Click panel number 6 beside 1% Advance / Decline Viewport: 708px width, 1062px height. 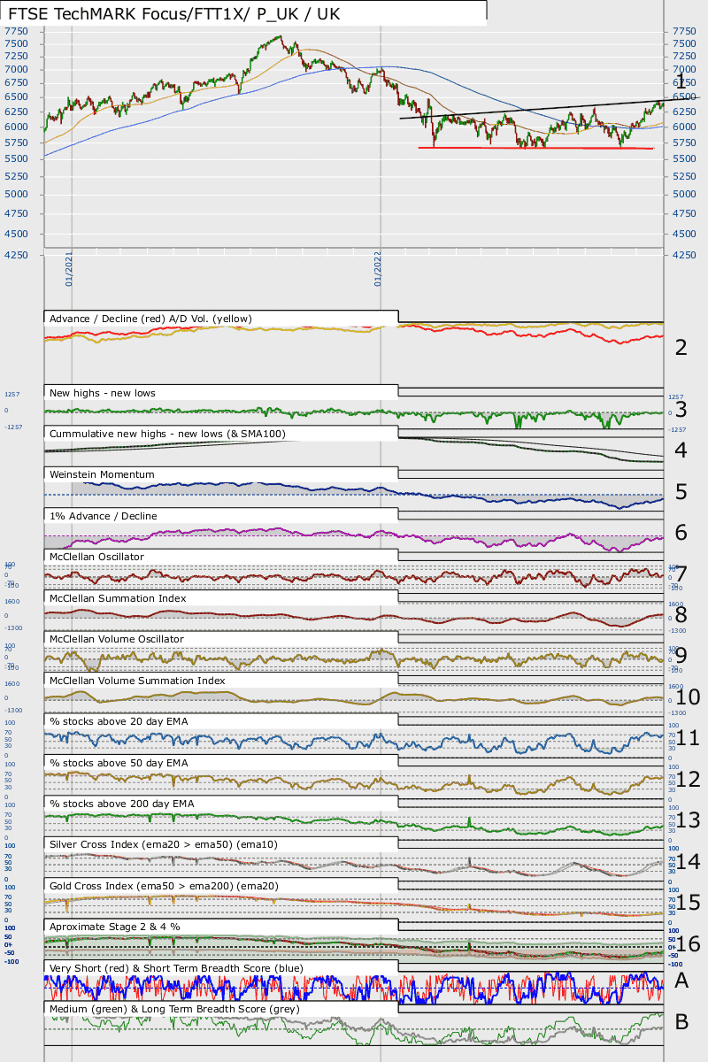(x=681, y=533)
